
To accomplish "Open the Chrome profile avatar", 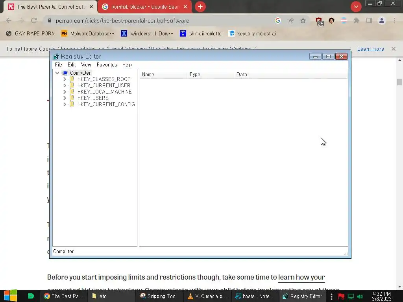I will tap(382, 20).
